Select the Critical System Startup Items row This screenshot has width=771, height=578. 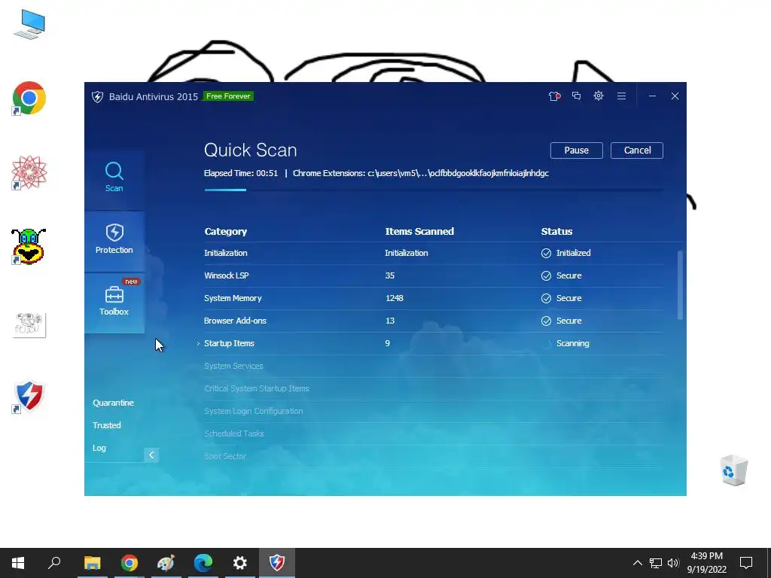(x=434, y=389)
